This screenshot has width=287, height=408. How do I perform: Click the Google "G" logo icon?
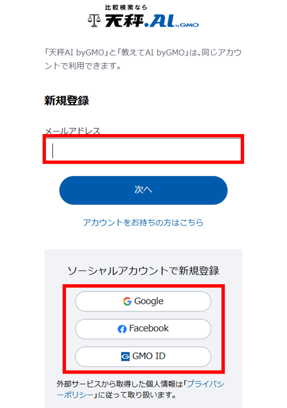[127, 301]
